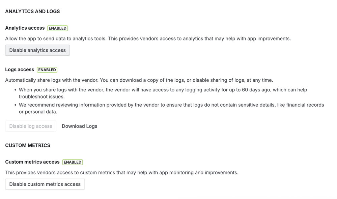Image resolution: width=337 pixels, height=199 pixels.
Task: Click the sentence about automatically sharing logs with vendor
Action: (139, 80)
